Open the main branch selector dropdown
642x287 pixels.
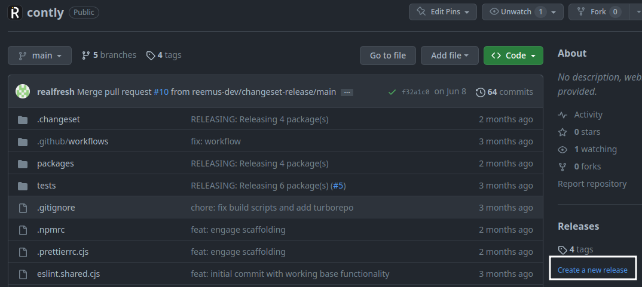click(x=39, y=55)
